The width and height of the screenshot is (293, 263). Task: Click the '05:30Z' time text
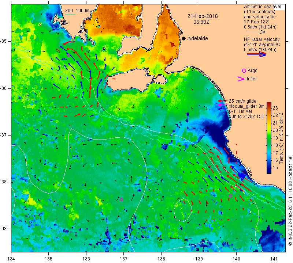click(201, 22)
